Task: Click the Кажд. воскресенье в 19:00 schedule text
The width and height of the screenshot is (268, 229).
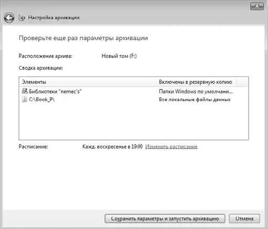Action: pos(112,146)
